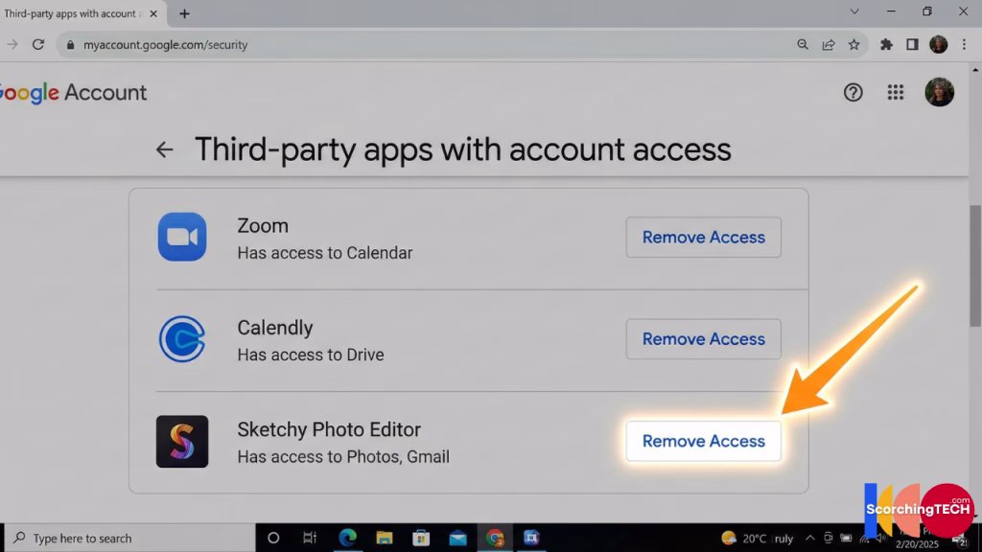Open the Mail app from the taskbar
The width and height of the screenshot is (982, 552).
pyautogui.click(x=456, y=538)
